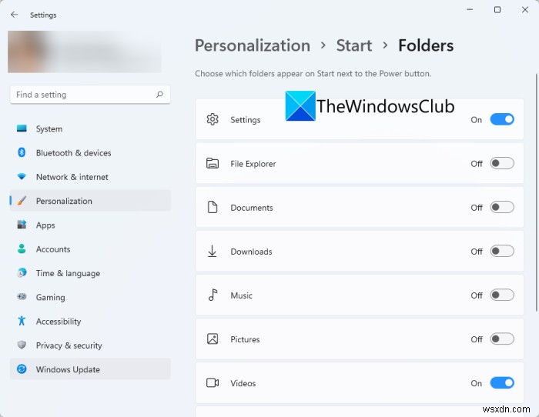The image size is (539, 417).
Task: Close the Settings window
Action: pos(525,10)
